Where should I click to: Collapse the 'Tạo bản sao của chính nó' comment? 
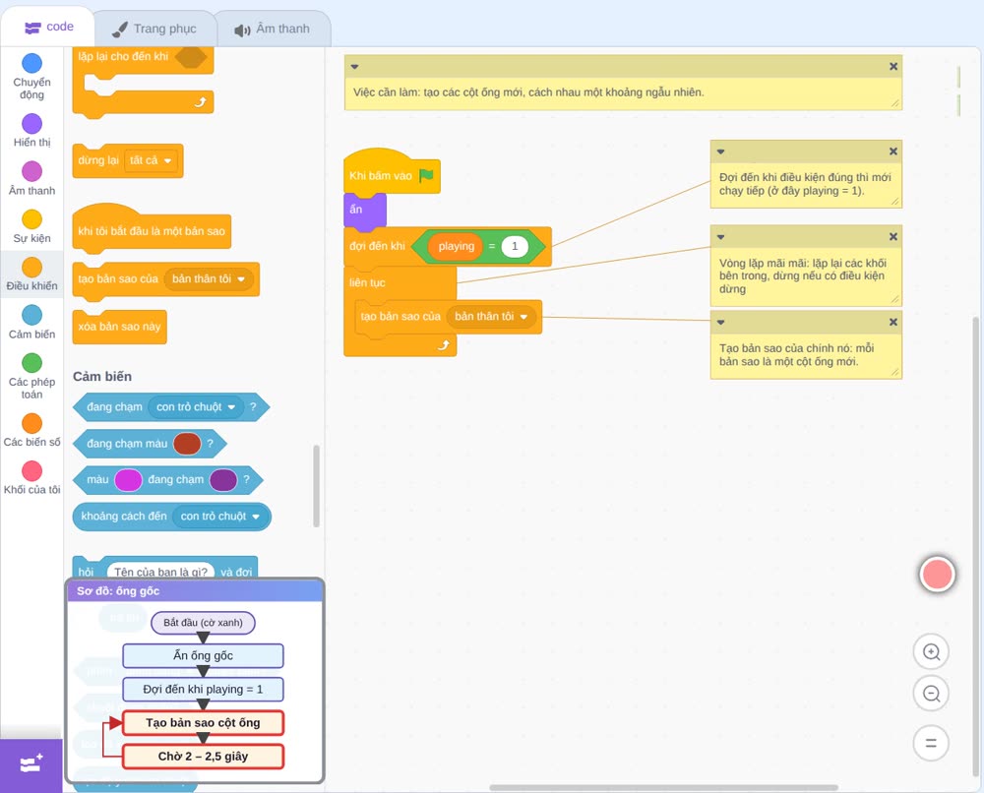721,322
